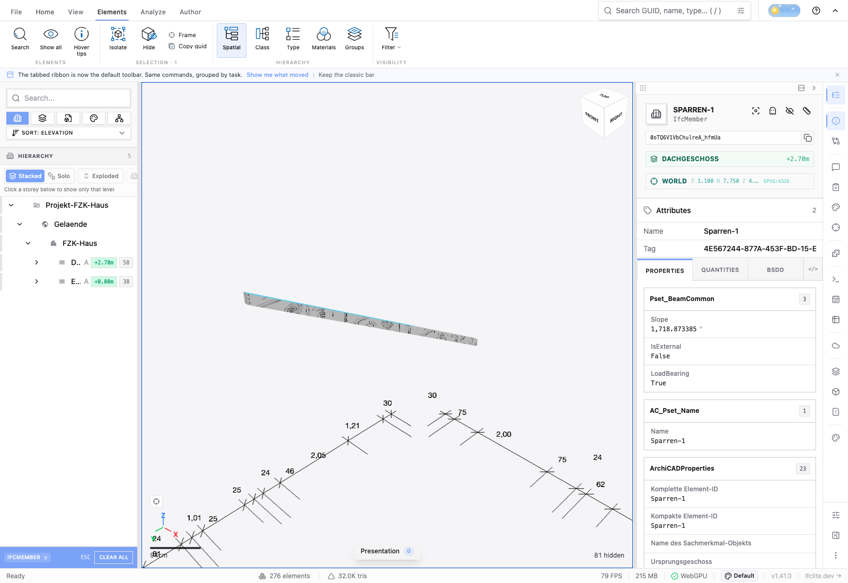Open the three-dot more menu in the right sidebar
Screen dimensions: 848x583
point(836,555)
